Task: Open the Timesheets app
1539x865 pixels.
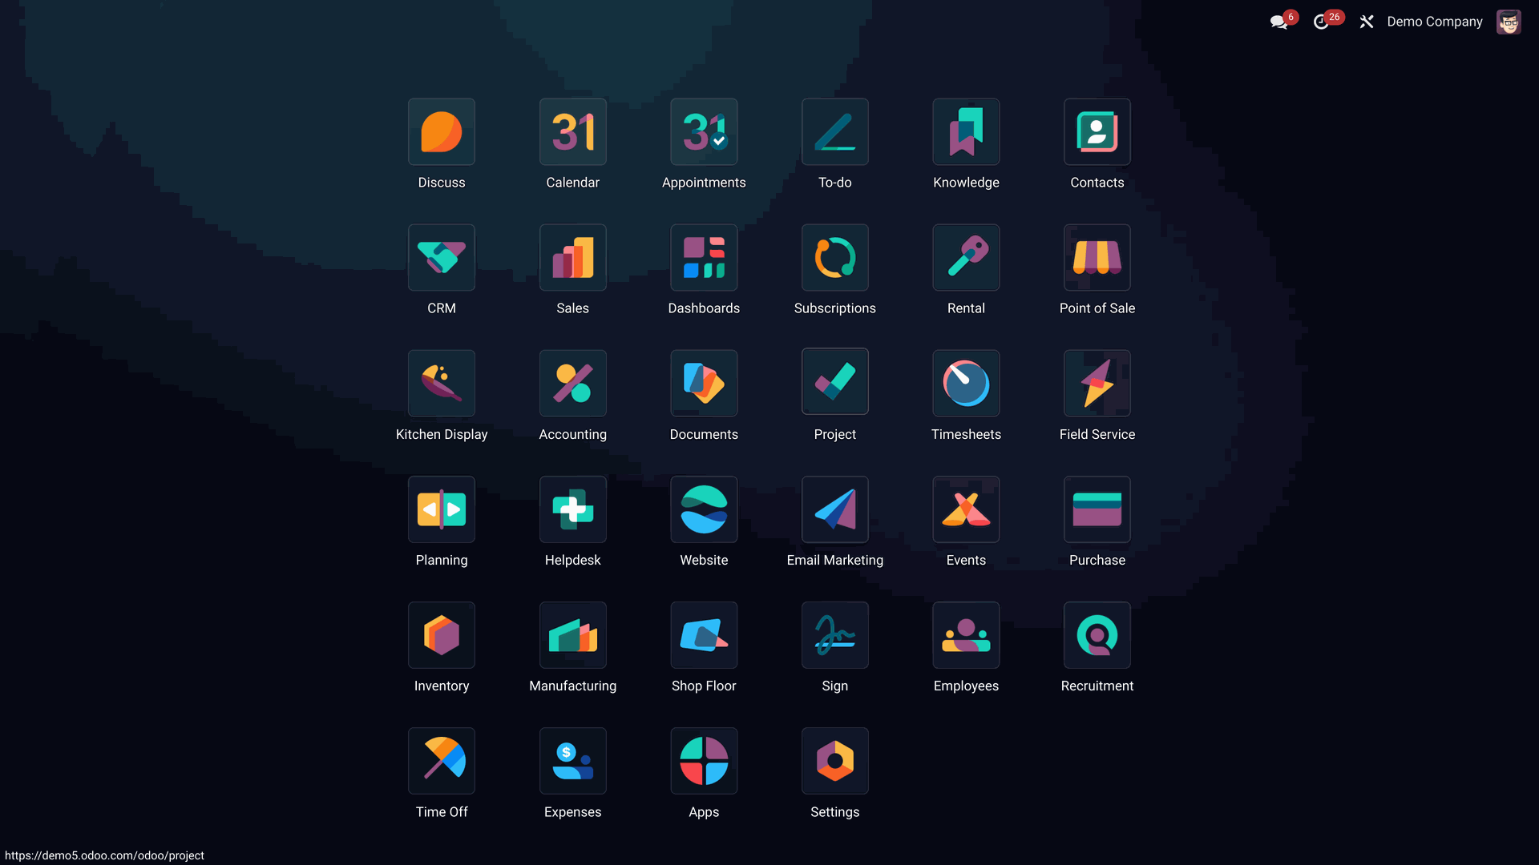Action: [x=966, y=384]
